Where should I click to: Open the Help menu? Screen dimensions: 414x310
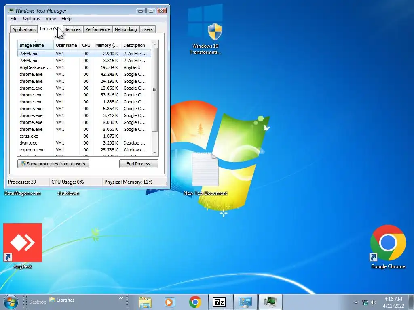click(66, 19)
